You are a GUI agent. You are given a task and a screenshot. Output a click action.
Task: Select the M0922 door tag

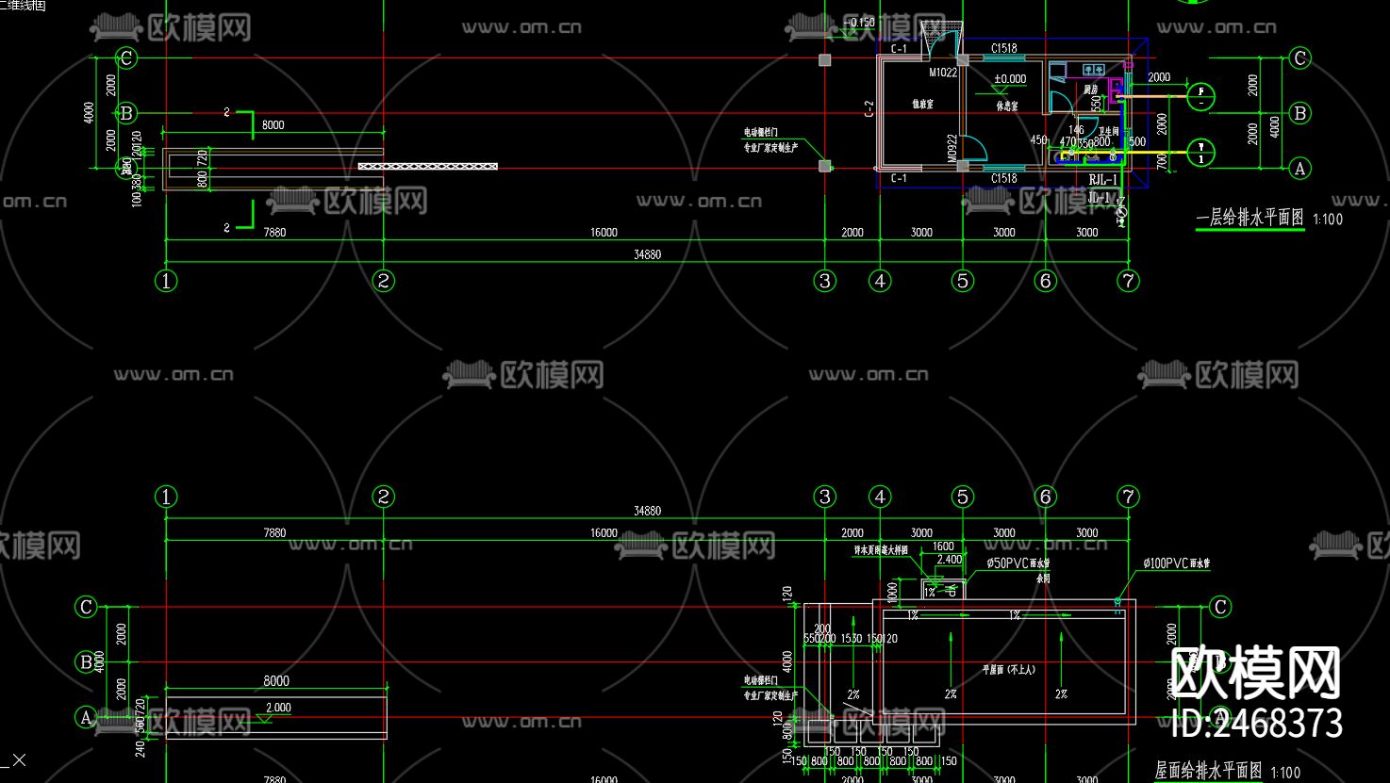pos(952,148)
